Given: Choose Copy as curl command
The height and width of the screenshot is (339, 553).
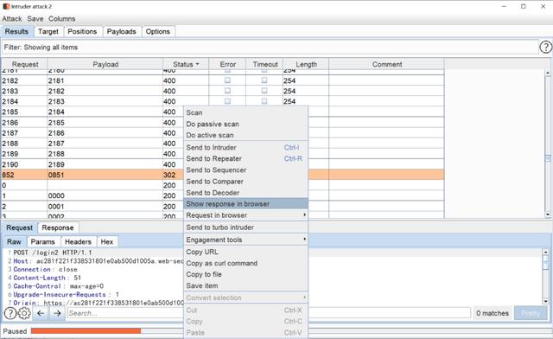Looking at the screenshot, I should (245, 263).
